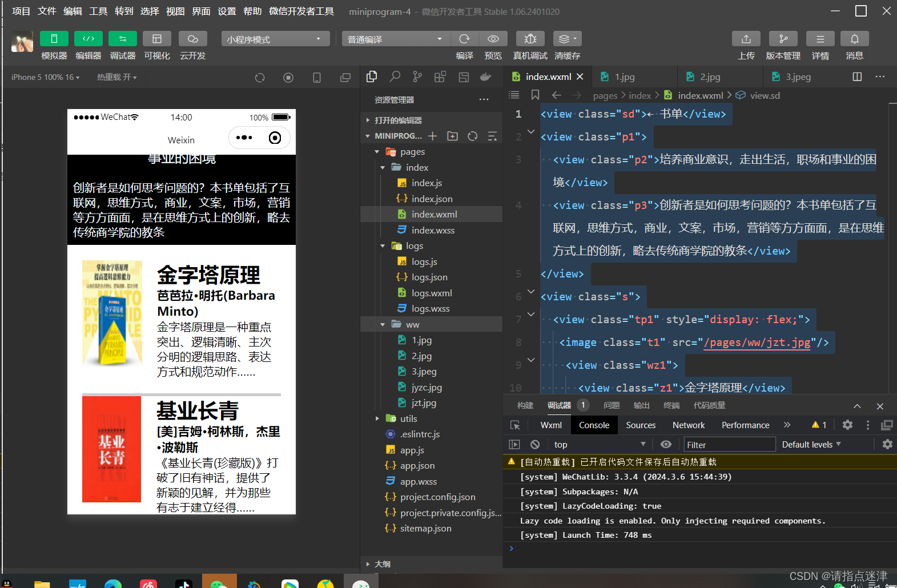Open the 文件 menu
This screenshot has height=588, width=897.
tap(47, 11)
